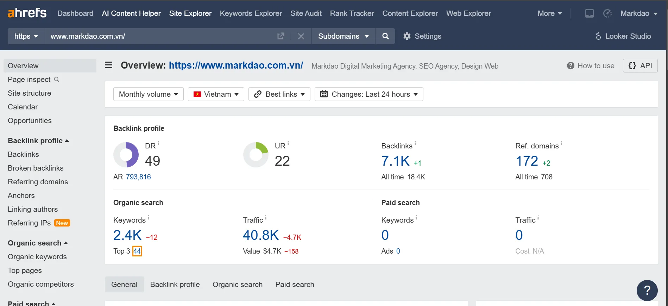Open Site structure in sidebar
This screenshot has height=306, width=668.
click(x=29, y=93)
